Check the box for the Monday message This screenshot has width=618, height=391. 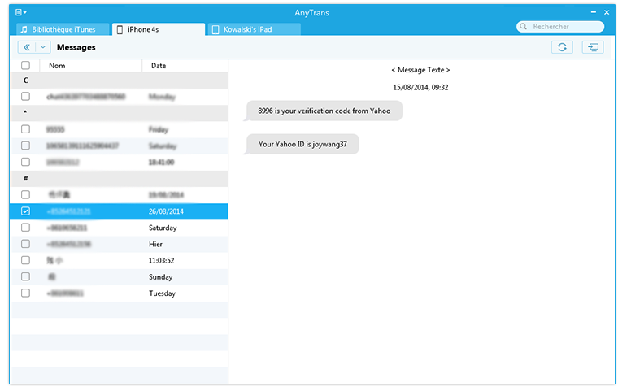(26, 97)
